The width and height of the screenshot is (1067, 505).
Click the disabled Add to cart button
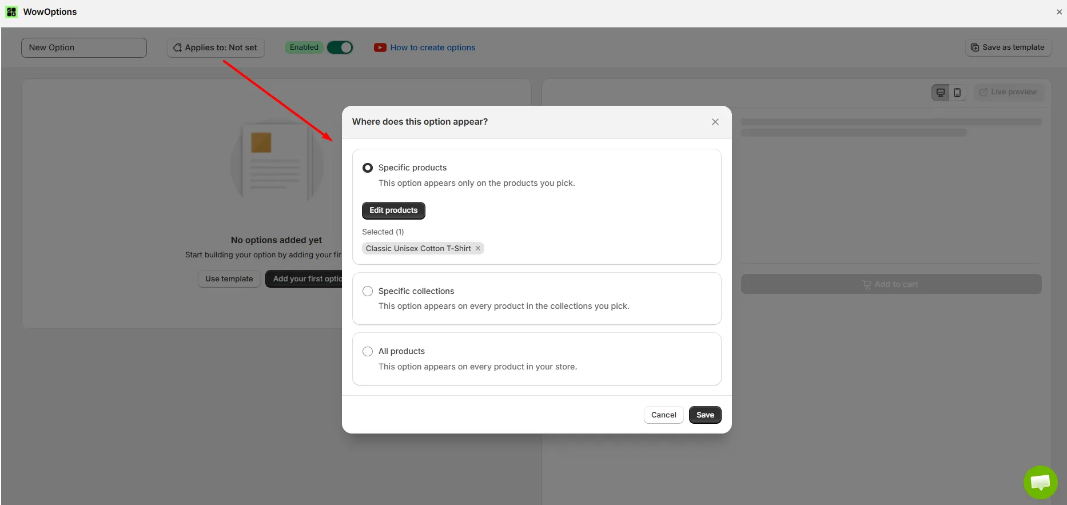[x=891, y=284]
